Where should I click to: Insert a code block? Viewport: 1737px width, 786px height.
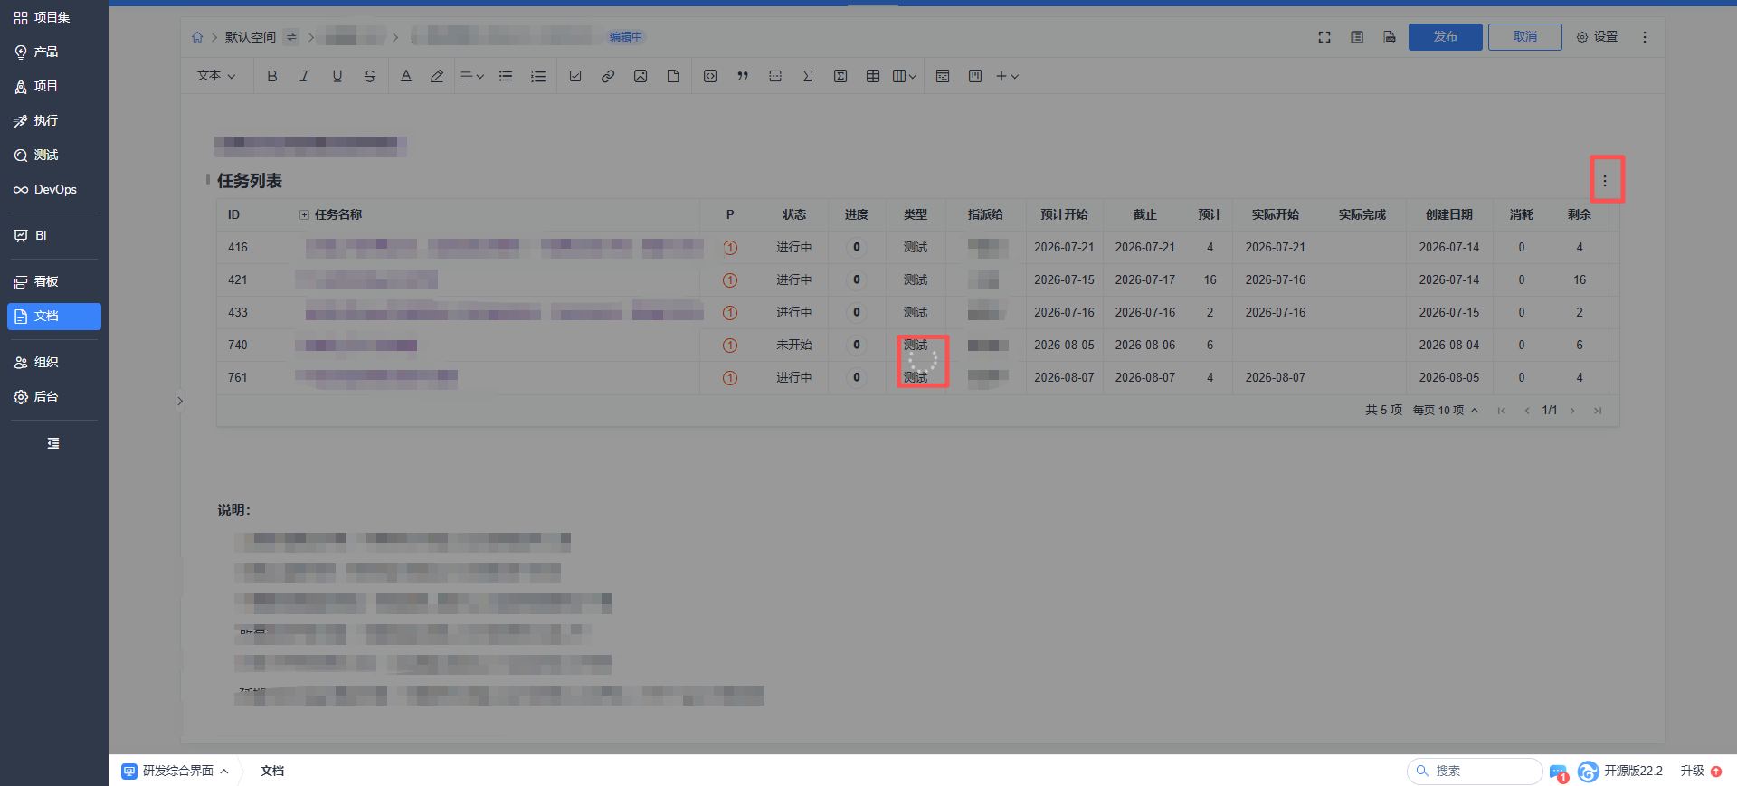(x=710, y=76)
